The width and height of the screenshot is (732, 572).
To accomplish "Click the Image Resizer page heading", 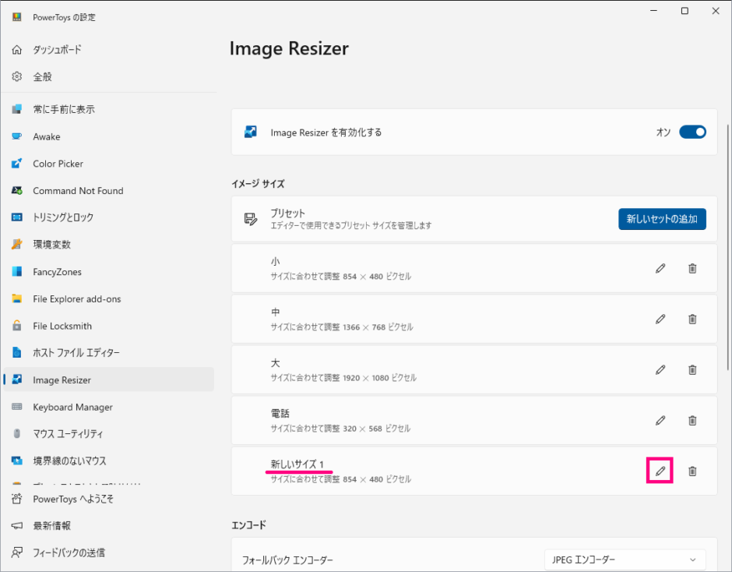I will pos(289,48).
